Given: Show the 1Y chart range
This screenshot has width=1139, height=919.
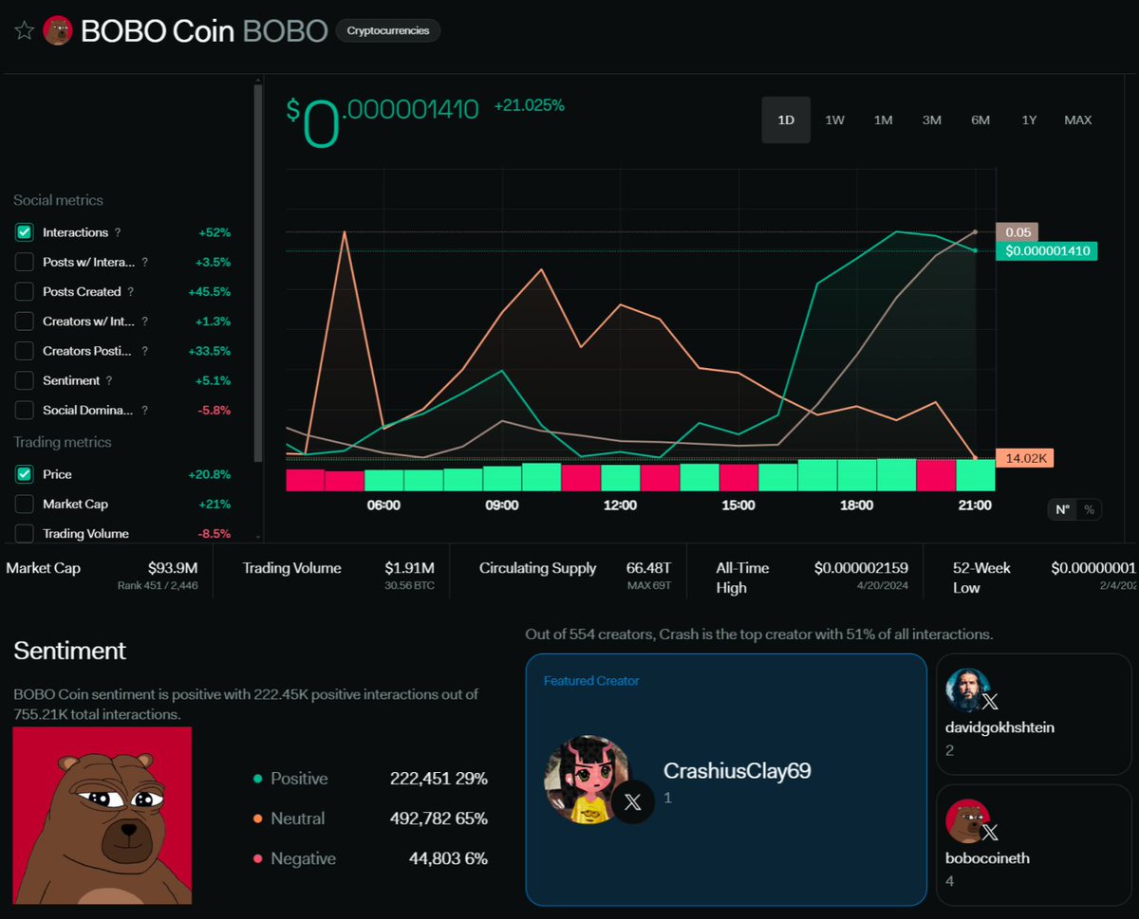Looking at the screenshot, I should 1029,119.
